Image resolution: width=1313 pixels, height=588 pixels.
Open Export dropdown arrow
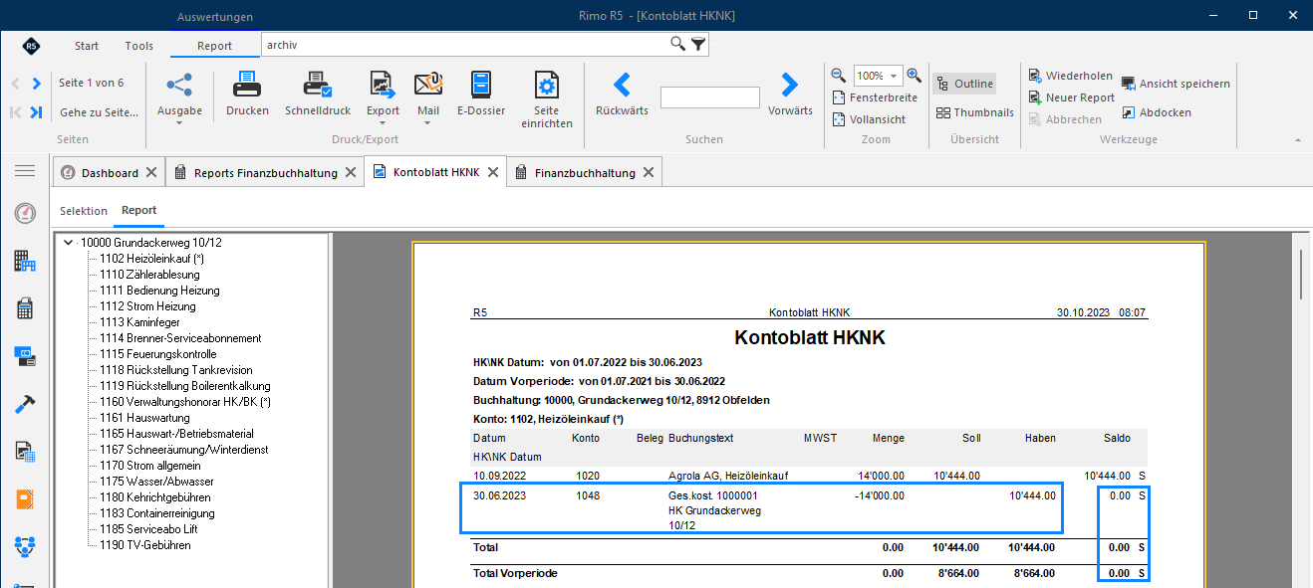(x=383, y=123)
